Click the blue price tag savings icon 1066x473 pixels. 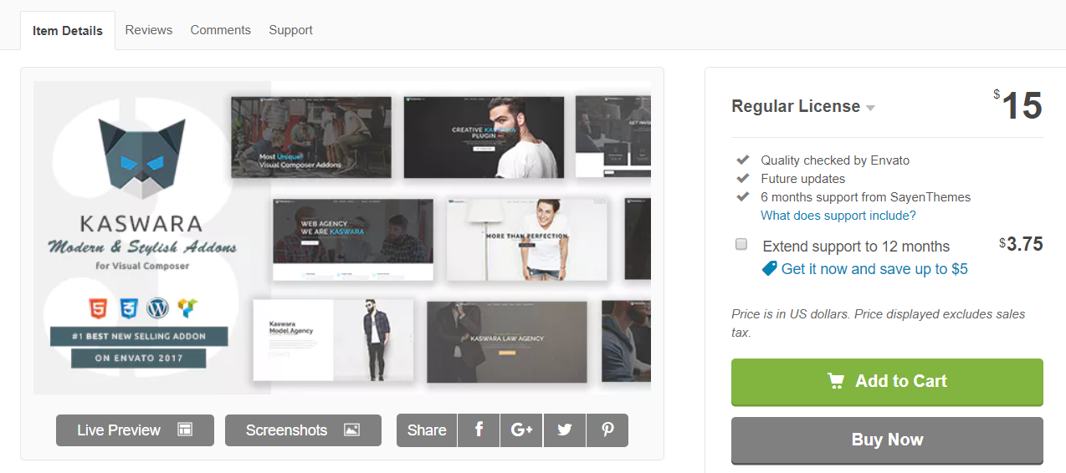769,268
